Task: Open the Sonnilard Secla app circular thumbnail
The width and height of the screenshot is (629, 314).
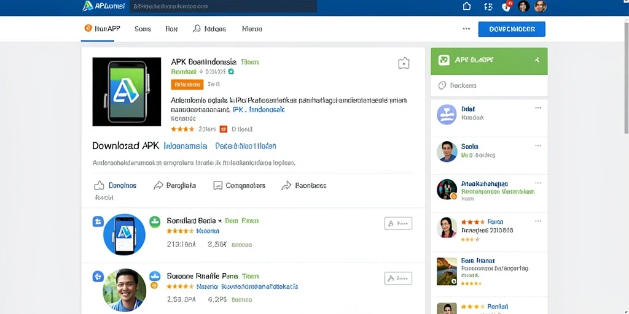Action: pyautogui.click(x=124, y=234)
